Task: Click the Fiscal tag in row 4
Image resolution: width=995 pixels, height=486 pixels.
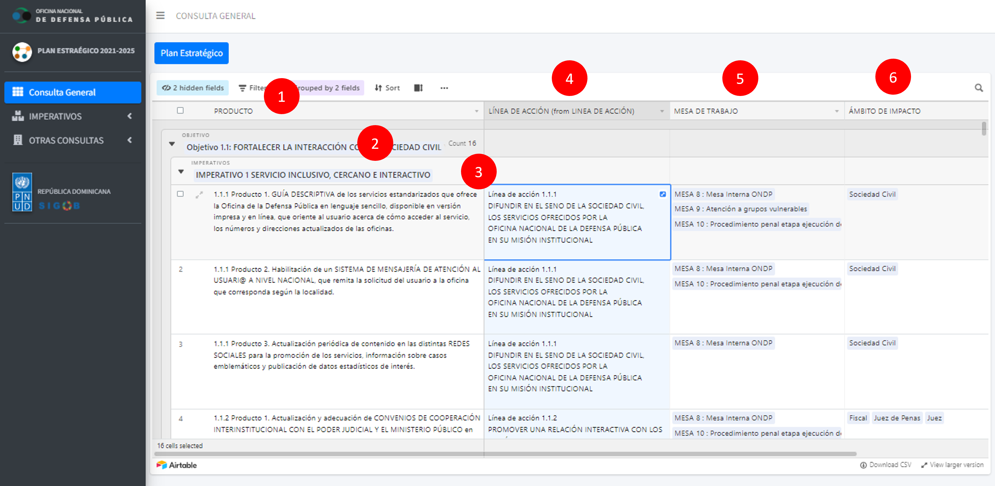Action: (858, 418)
